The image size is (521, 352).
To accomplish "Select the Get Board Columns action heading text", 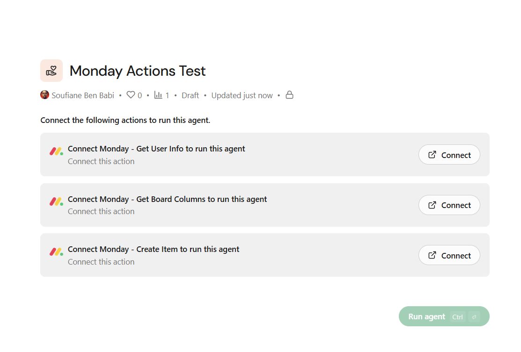I will (167, 199).
